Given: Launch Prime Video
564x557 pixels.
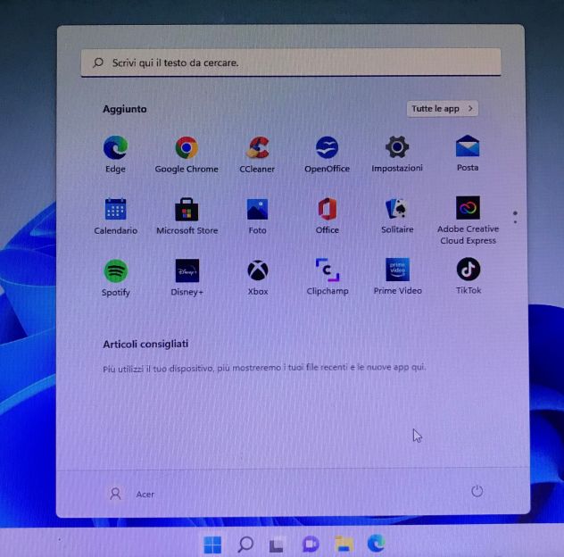Looking at the screenshot, I should [397, 276].
